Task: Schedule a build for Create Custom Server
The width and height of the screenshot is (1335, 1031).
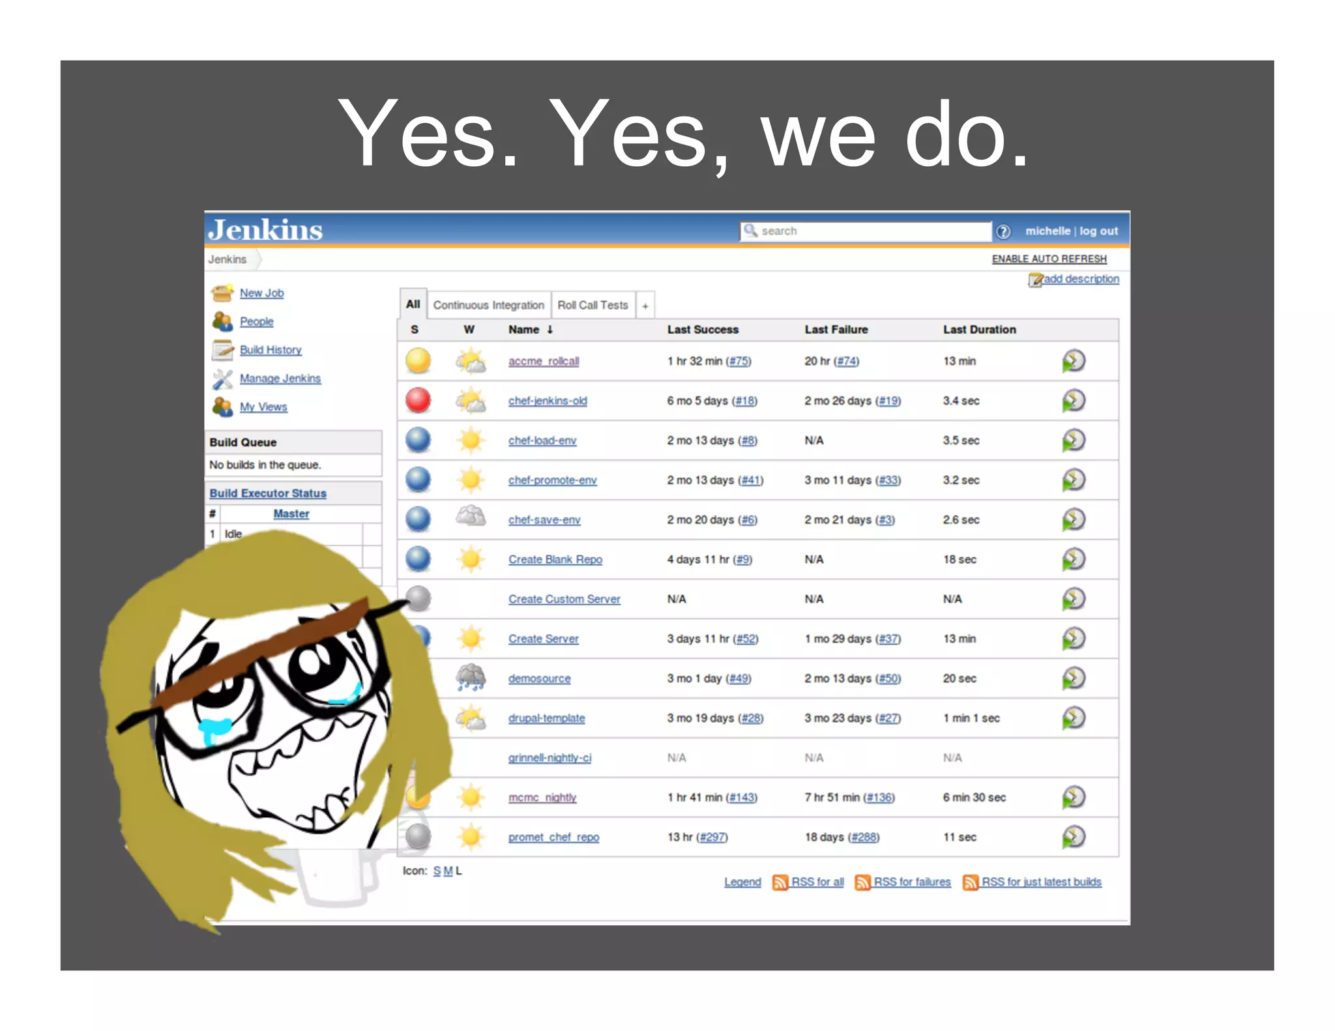Action: click(1073, 599)
